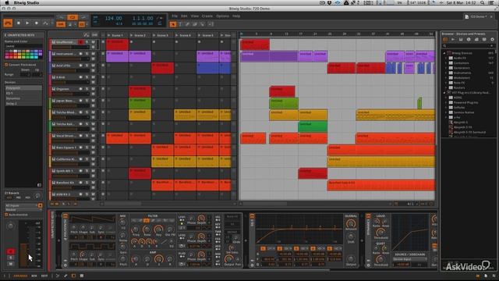Solo the Unaffected Keys track
499x281 pixels.
point(87,42)
